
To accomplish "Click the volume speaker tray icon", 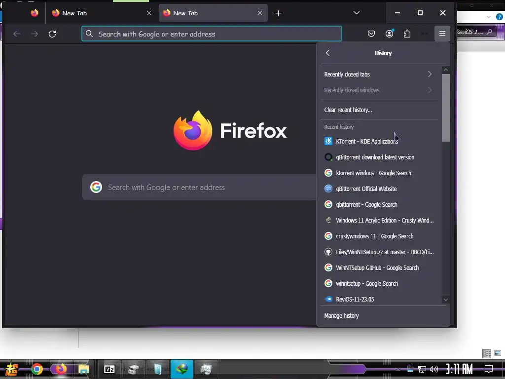I will (434, 369).
